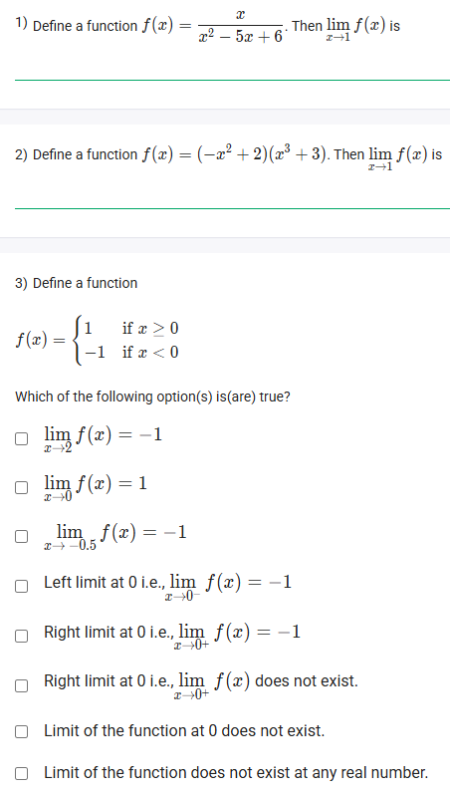Click the right limit at 0 equals −1 formula
450x793 pixels.
237,637
